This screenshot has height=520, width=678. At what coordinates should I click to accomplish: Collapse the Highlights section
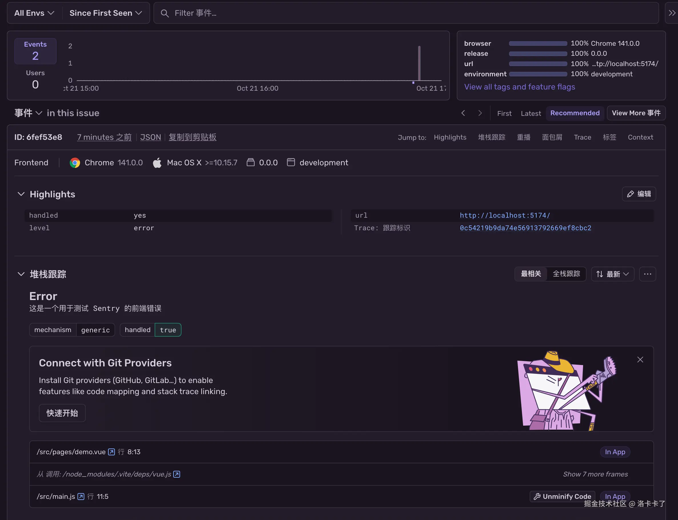tap(21, 194)
